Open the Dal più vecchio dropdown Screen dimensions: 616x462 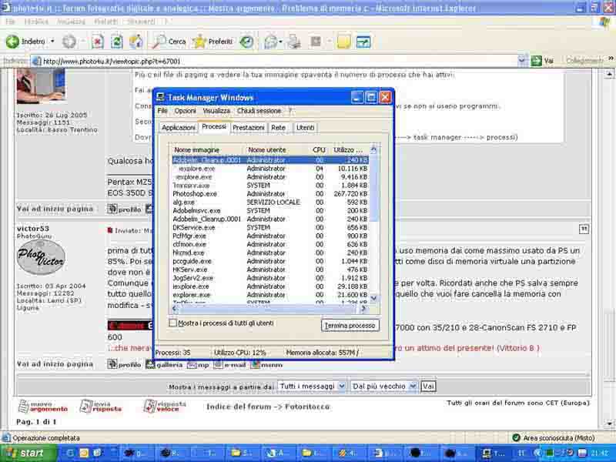pyautogui.click(x=383, y=386)
